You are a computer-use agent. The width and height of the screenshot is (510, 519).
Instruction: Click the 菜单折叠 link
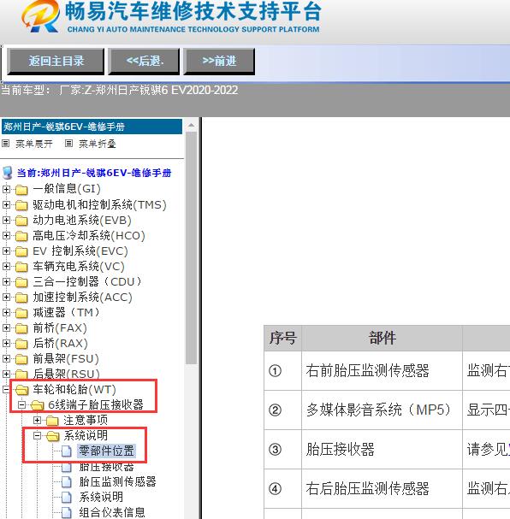(98, 144)
